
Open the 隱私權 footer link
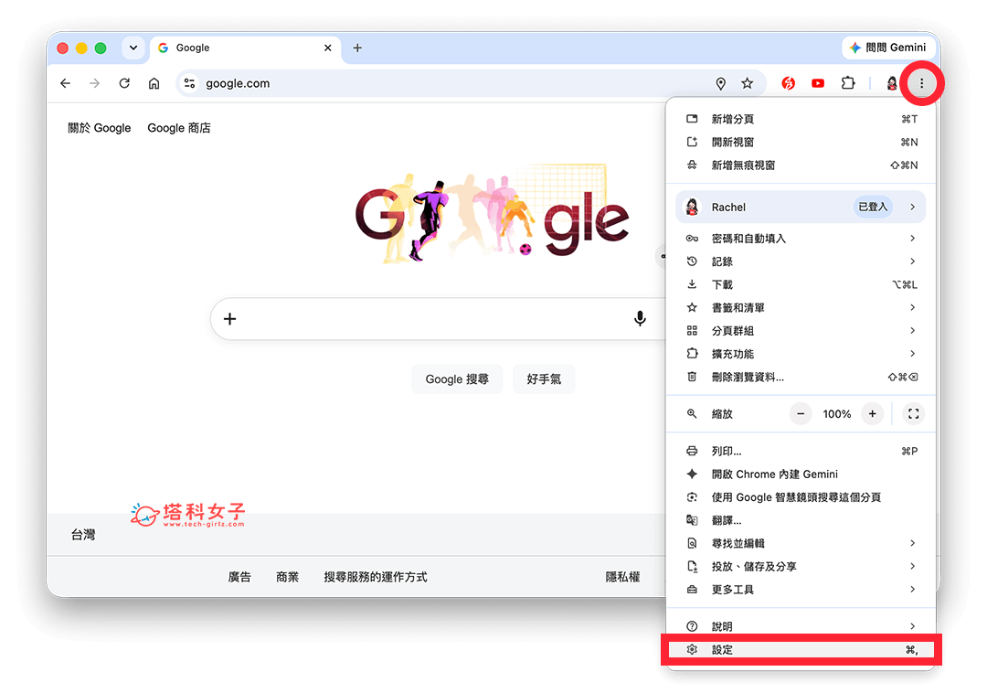click(622, 577)
